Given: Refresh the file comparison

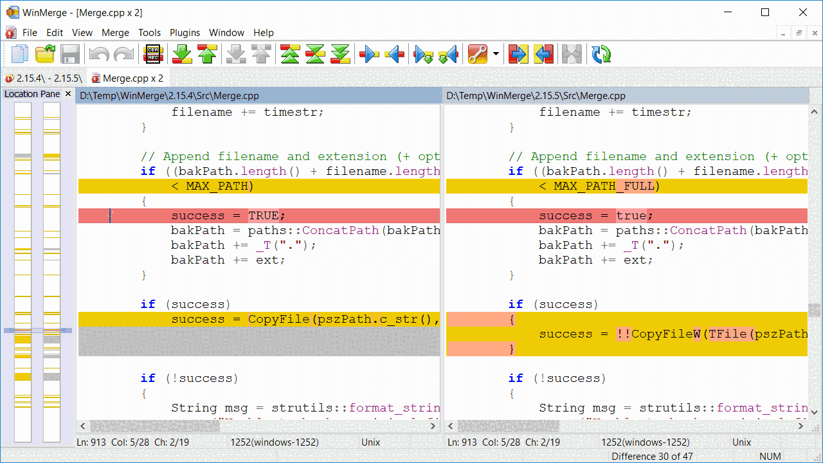Looking at the screenshot, I should (x=601, y=54).
